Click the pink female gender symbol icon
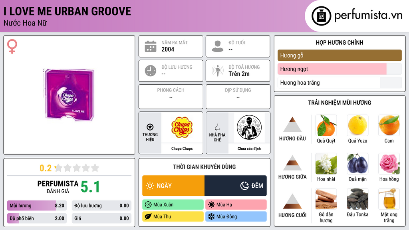 click(12, 46)
